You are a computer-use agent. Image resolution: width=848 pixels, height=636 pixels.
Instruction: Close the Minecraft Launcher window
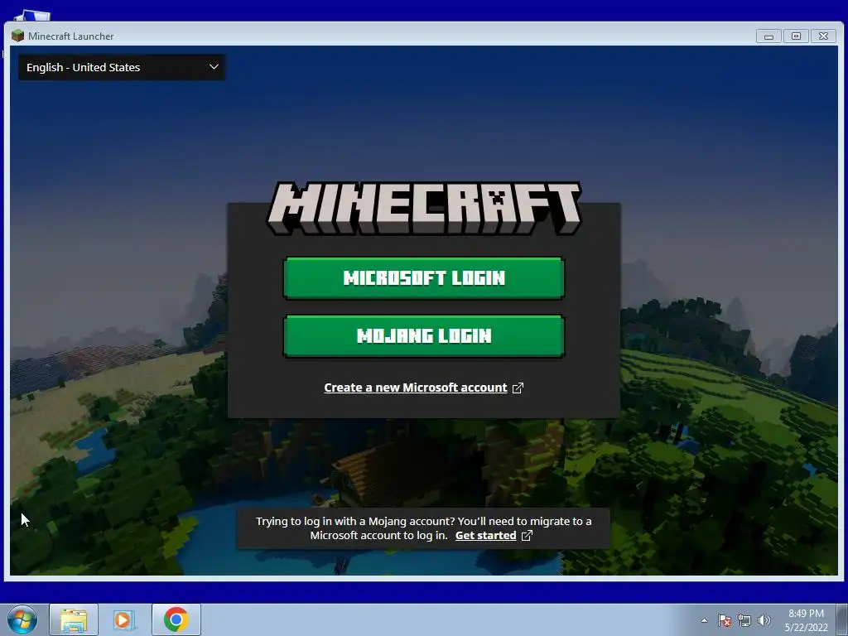[824, 36]
